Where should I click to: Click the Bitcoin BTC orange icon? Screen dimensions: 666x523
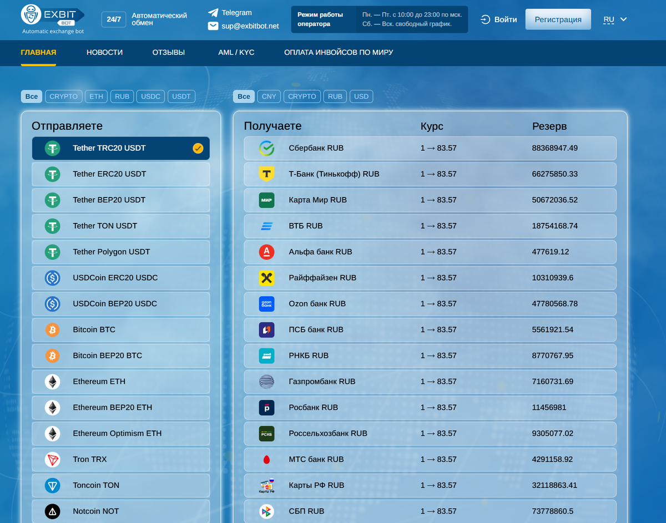click(53, 329)
